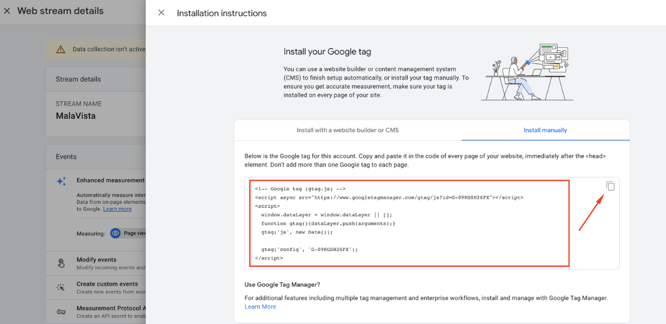
Task: Click the Page views eye icon
Action: (x=115, y=233)
